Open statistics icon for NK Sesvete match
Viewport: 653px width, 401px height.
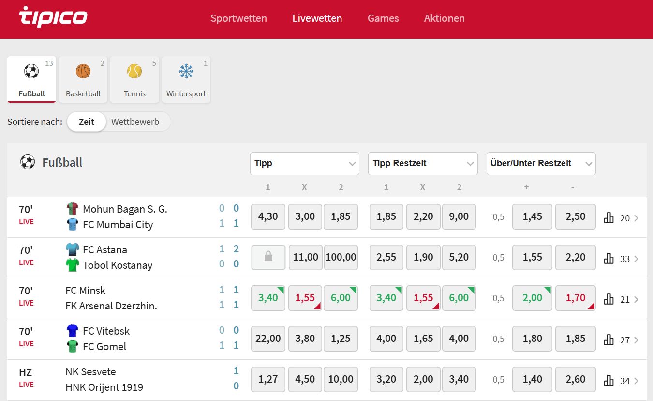coord(608,380)
